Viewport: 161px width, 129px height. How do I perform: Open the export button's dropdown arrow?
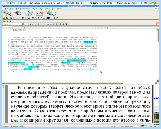pyautogui.click(x=57, y=13)
